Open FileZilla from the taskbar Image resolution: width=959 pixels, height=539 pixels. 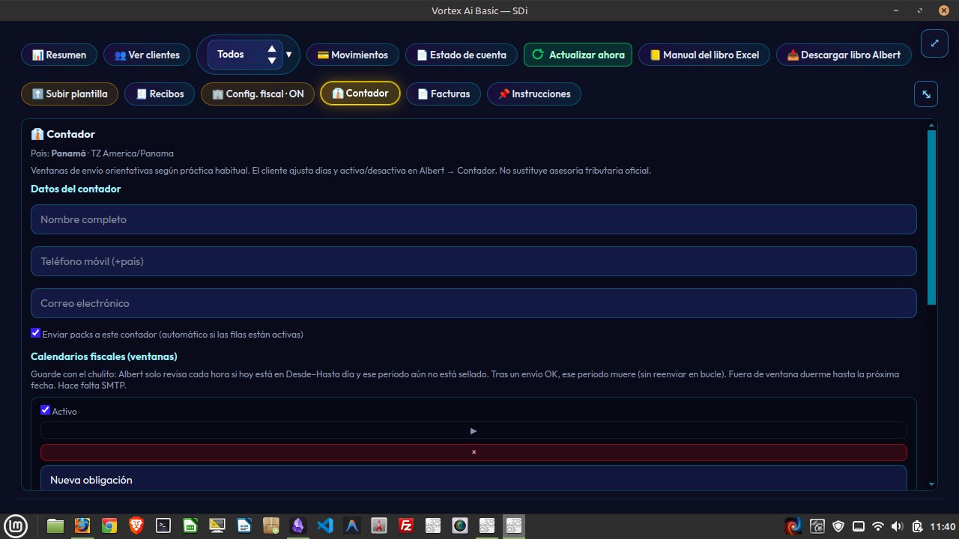click(x=406, y=526)
